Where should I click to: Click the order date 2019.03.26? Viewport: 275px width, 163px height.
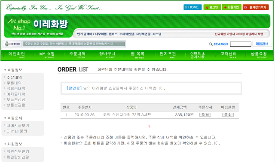click(x=84, y=115)
